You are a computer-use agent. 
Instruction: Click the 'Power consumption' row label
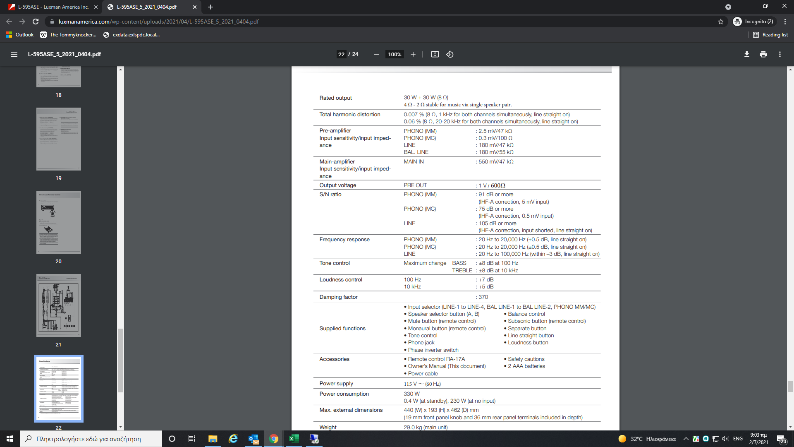[x=344, y=394]
